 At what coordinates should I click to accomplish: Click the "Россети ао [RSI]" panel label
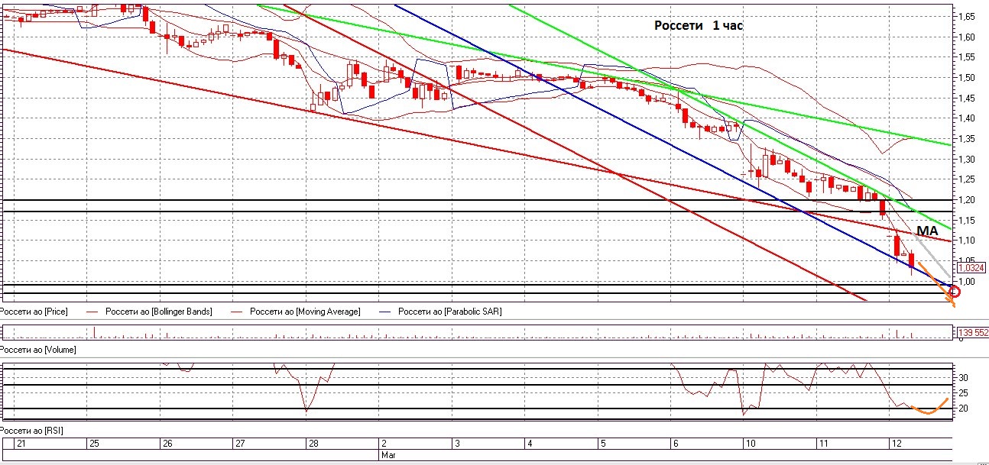(31, 431)
